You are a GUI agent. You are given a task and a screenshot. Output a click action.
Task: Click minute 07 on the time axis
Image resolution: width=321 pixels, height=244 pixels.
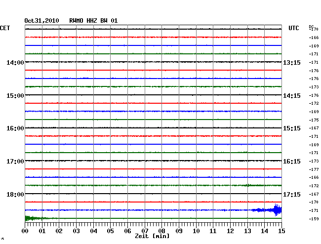coord(145,231)
